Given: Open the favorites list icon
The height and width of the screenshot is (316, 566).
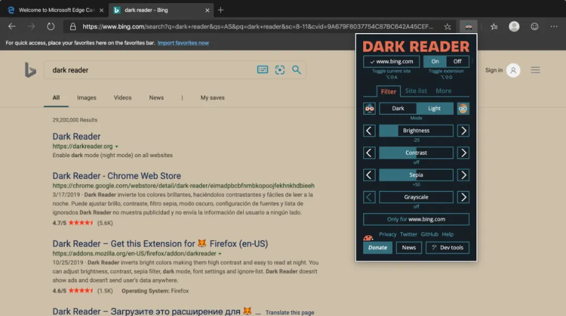Looking at the screenshot, I should pos(494,26).
